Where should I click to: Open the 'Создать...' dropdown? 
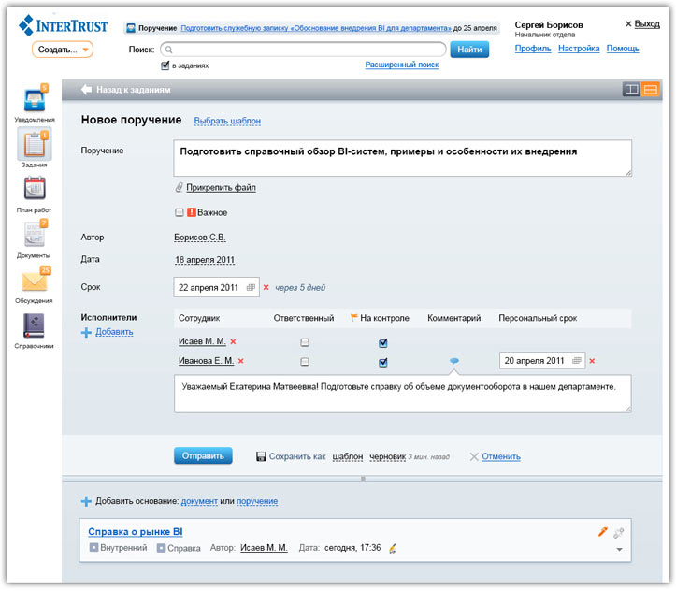click(63, 50)
